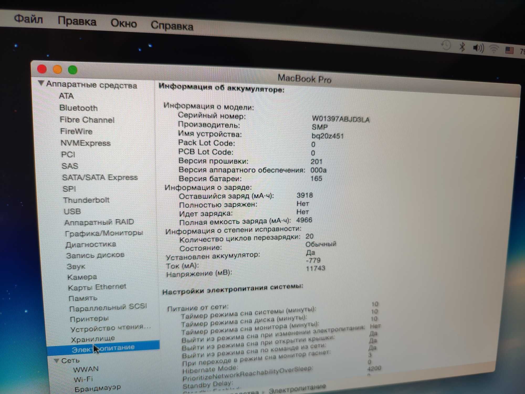Collapse the Сеть section triangle
525x394 pixels.
click(56, 360)
